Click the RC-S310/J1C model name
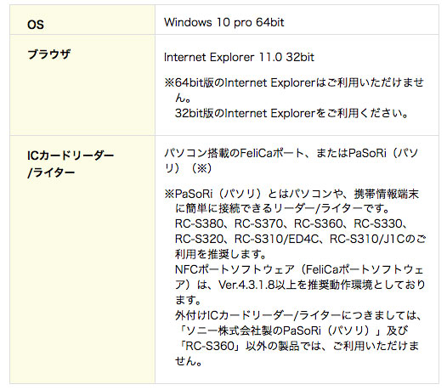 click(367, 239)
